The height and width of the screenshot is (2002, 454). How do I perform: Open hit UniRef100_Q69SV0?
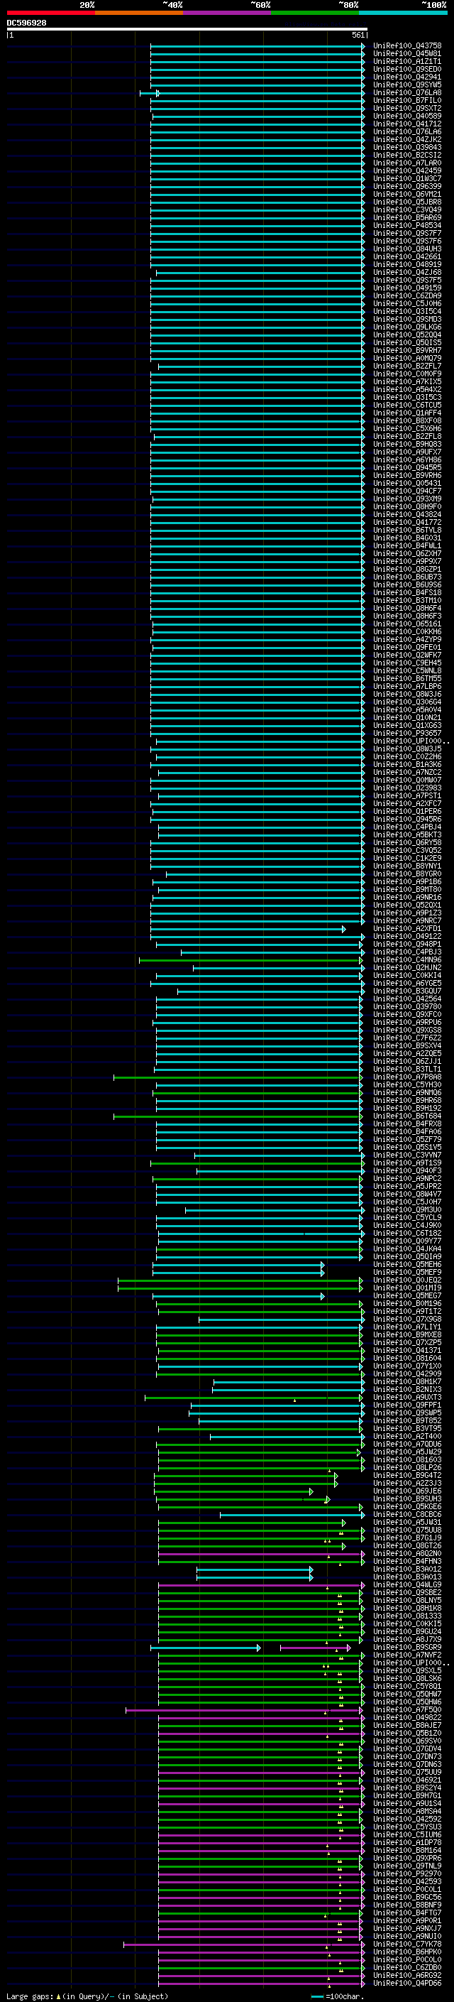(x=407, y=1741)
